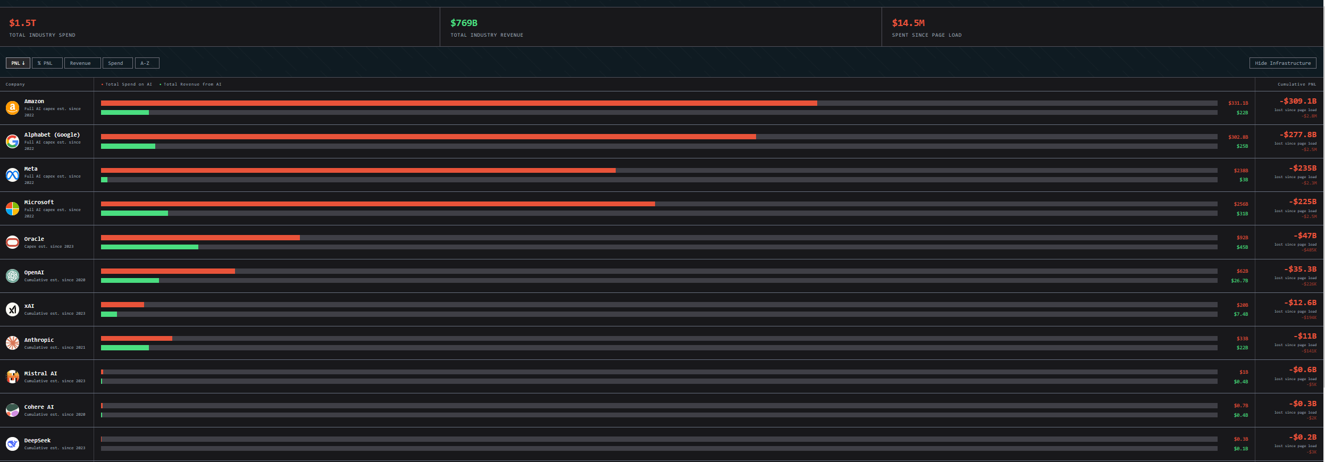Select the Oracle red logo icon
1325x462 pixels.
(x=12, y=242)
